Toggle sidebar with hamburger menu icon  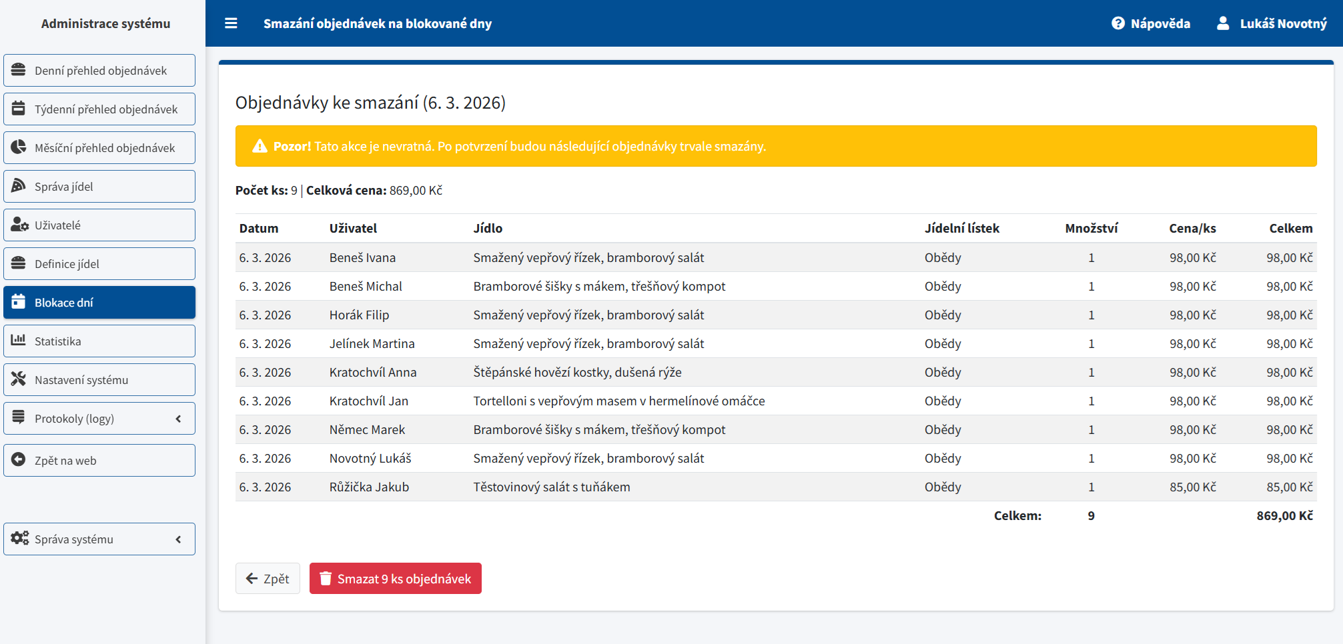(x=231, y=23)
